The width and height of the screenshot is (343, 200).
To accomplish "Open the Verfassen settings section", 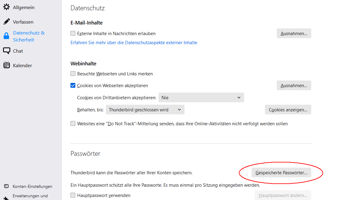I will click(x=23, y=22).
